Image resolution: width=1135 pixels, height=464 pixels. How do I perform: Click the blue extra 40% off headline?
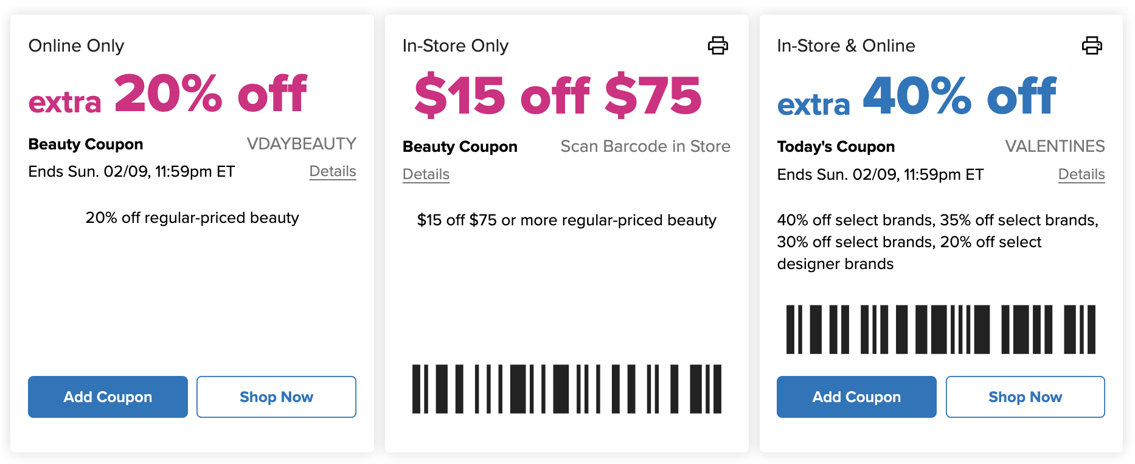(917, 97)
